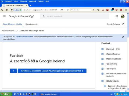Click the green padlock security icon

[20, 10]
